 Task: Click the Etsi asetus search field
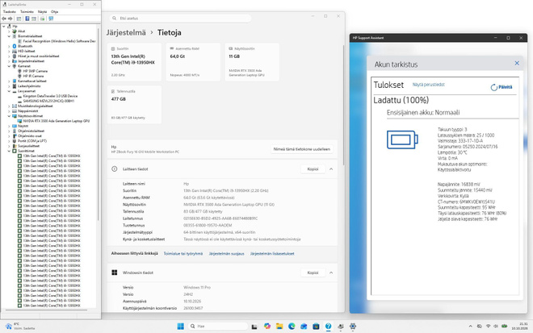[x=181, y=19]
